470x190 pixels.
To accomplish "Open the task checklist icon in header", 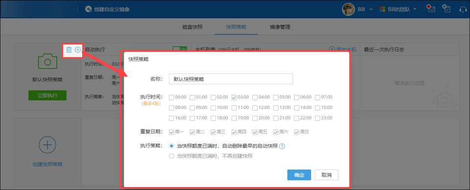I will [x=446, y=9].
